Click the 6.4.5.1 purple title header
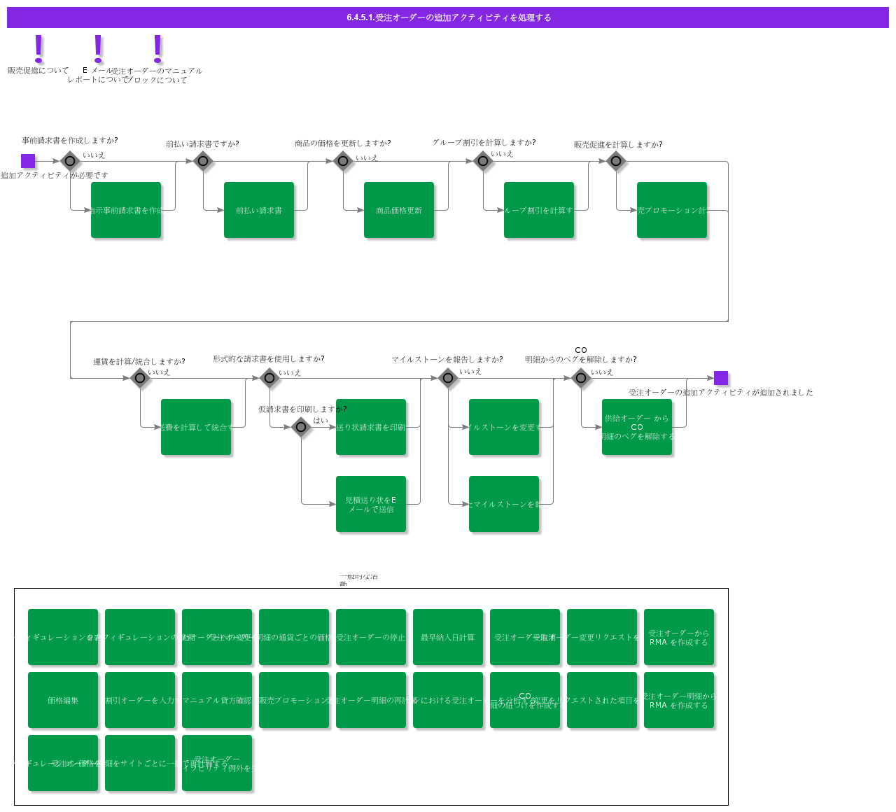This screenshot has height=812, width=896. pos(448,17)
